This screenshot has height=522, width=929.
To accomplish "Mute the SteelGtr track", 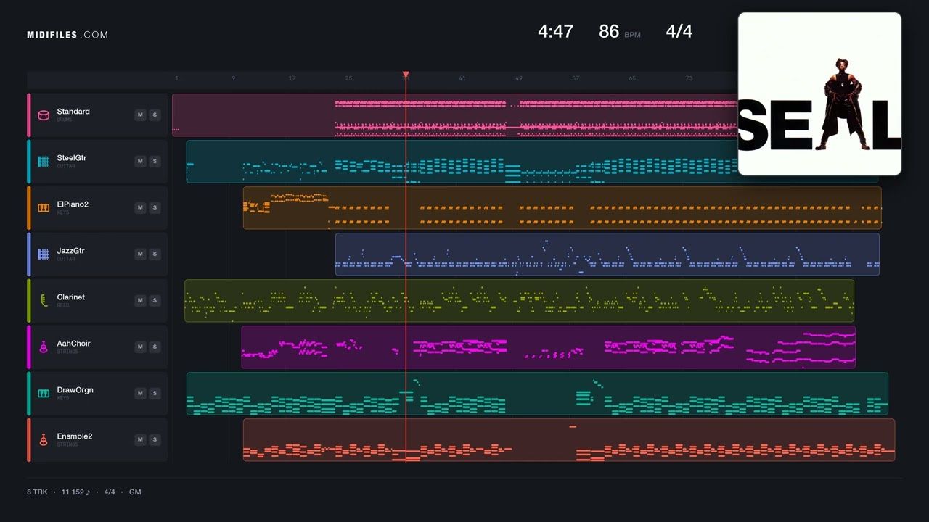I will pos(140,161).
